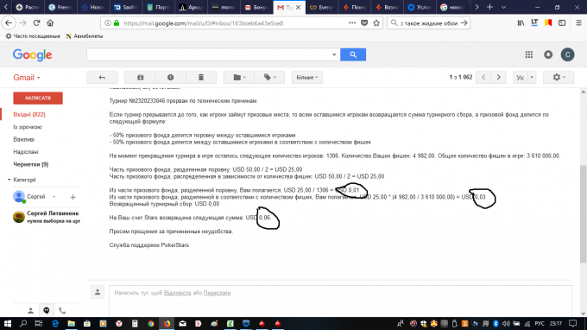This screenshot has width=587, height=330.
Task: Delete message with trash icon
Action: pos(201,77)
